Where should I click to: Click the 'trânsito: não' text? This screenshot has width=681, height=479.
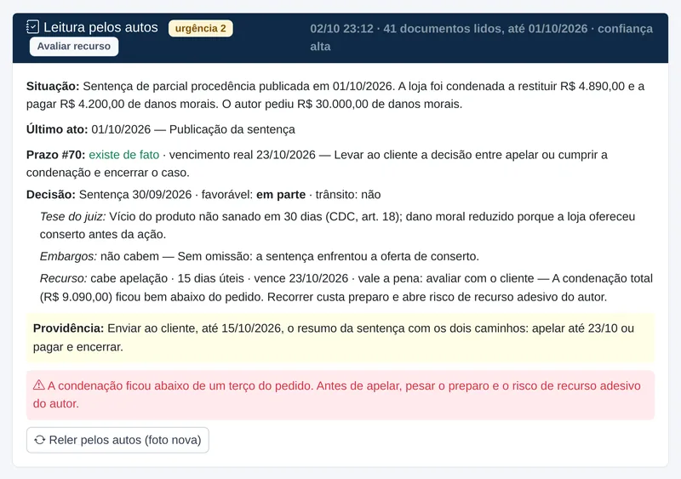click(348, 195)
